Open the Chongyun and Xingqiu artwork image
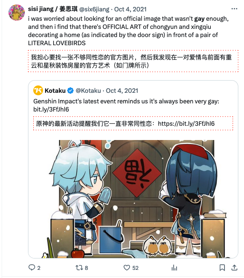244x278 pixels. point(133,199)
